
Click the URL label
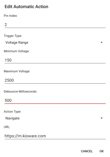pos(7,127)
